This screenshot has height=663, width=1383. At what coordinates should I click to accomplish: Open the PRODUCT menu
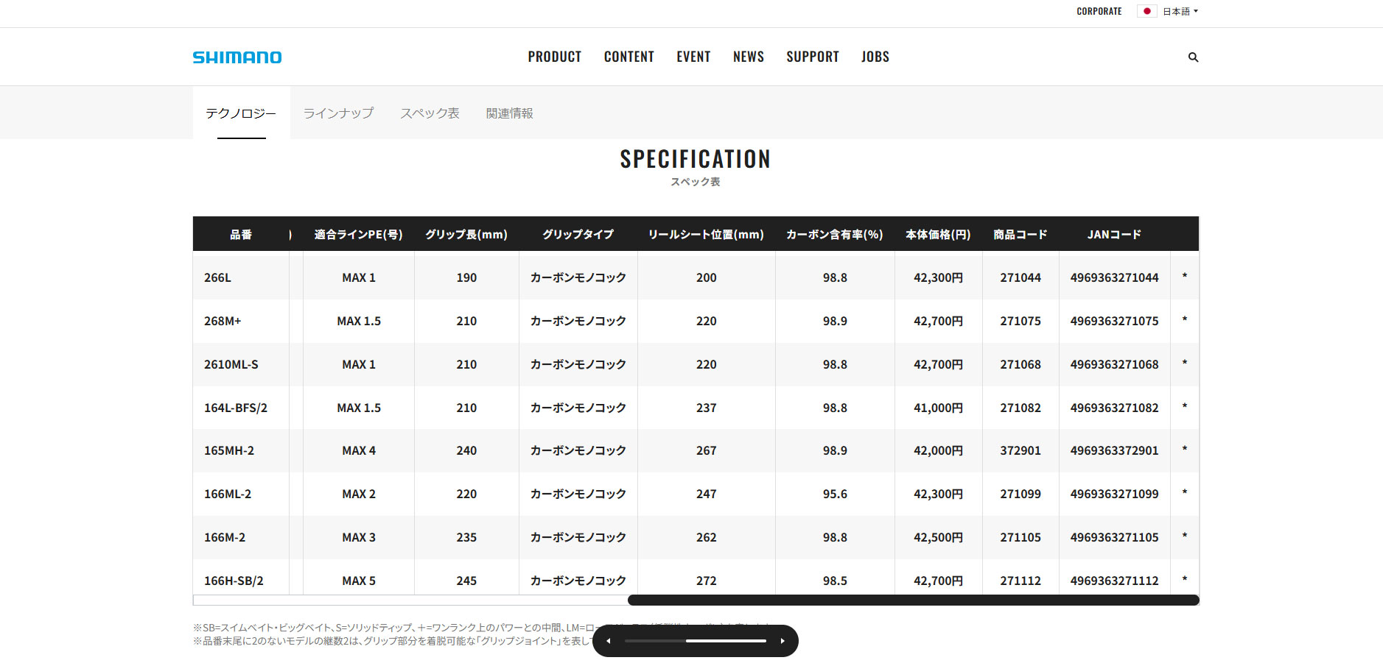tap(554, 57)
